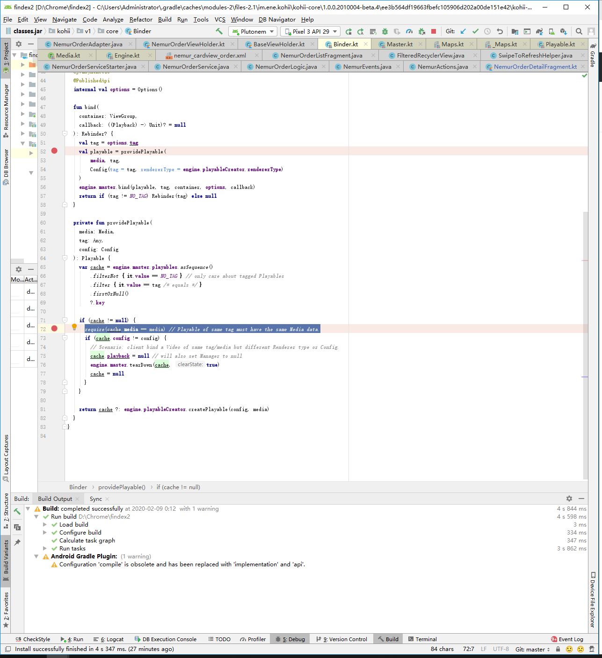
Task: Click intention light bulb on line 72
Action: 74,326
